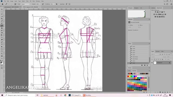The height and width of the screenshot is (97, 173).
Task: Click the Windows Start button
Action: point(2,95)
